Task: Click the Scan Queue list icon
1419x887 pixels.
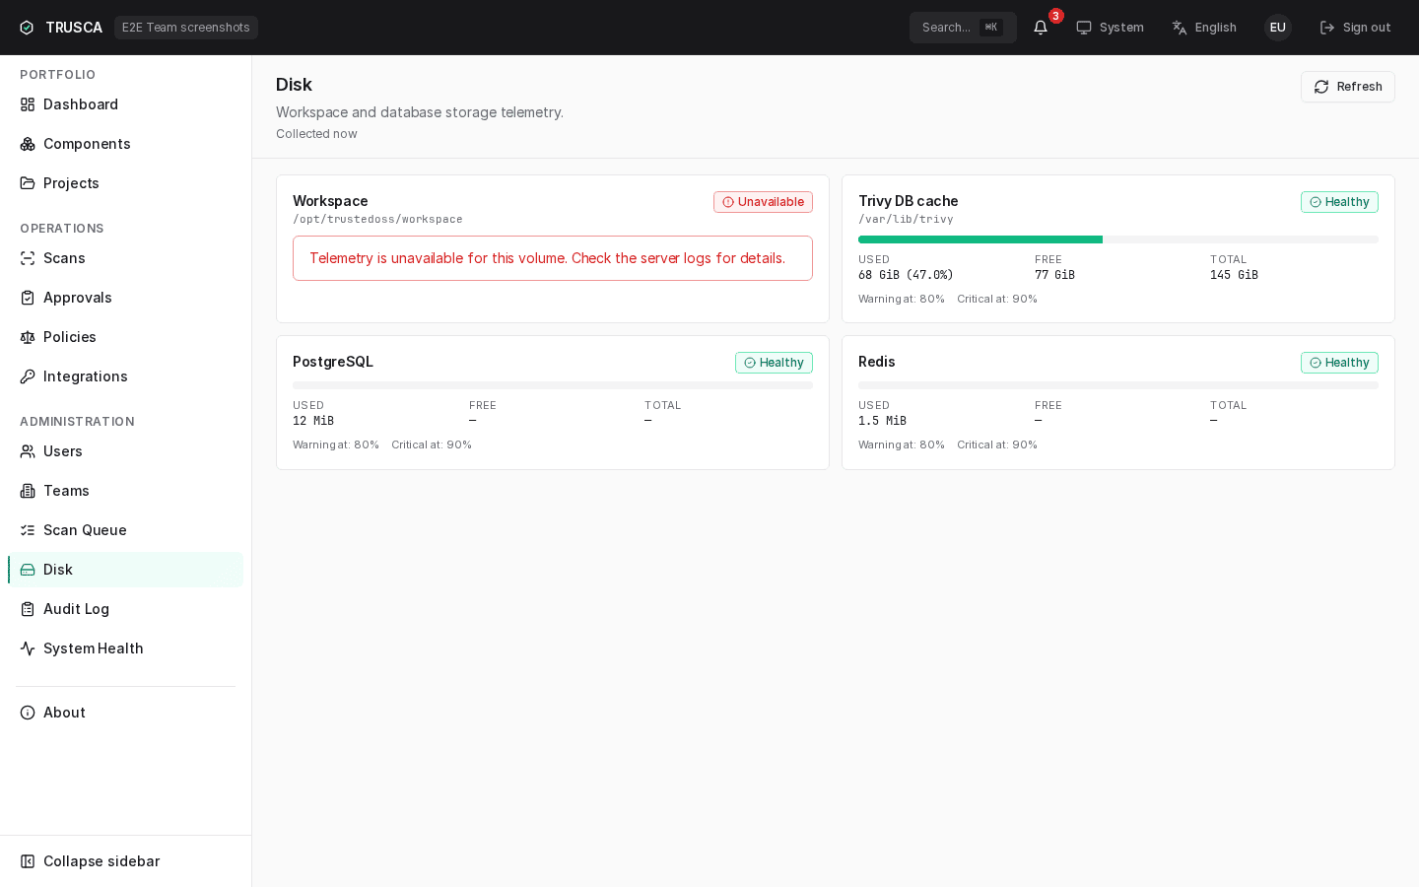Action: pyautogui.click(x=28, y=530)
